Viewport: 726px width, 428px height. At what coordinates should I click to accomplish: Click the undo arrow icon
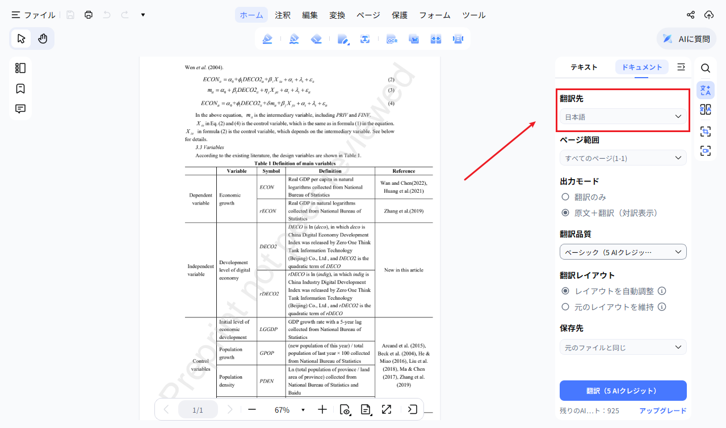tap(107, 15)
